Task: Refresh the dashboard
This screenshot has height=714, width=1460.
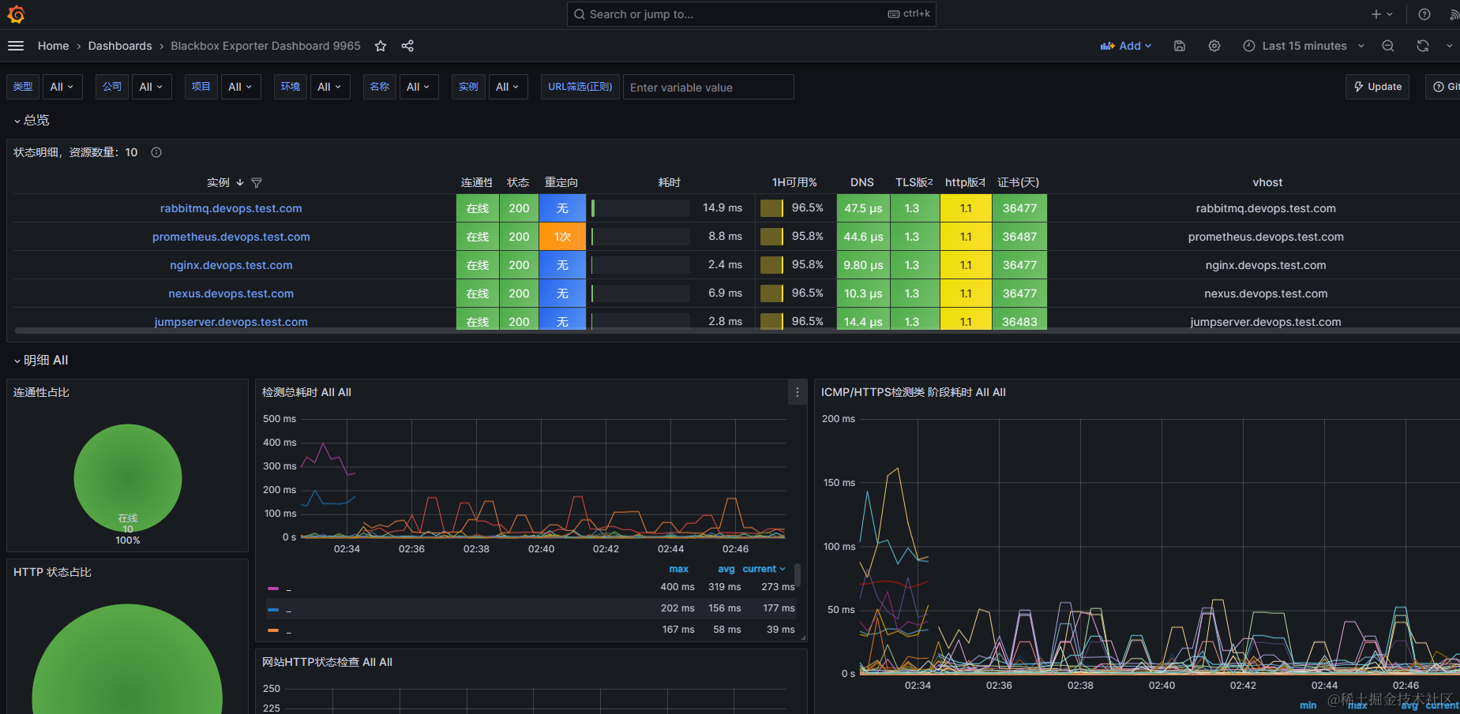Action: [x=1423, y=46]
